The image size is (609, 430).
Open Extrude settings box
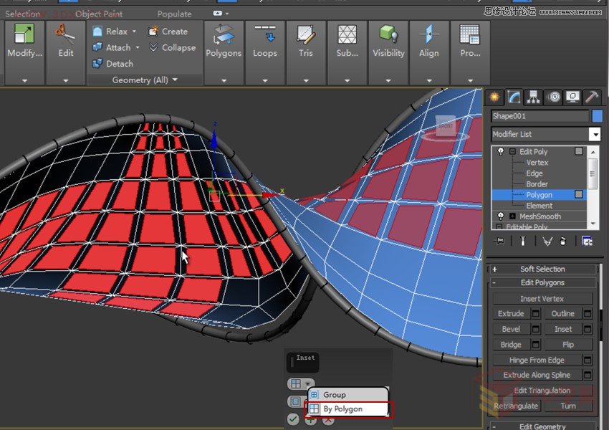tap(536, 313)
